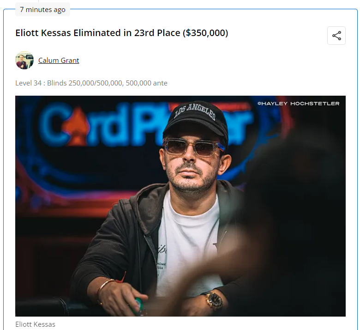Open Calum Grant's avatar picture
Screen dimensions: 360x330
(24, 60)
